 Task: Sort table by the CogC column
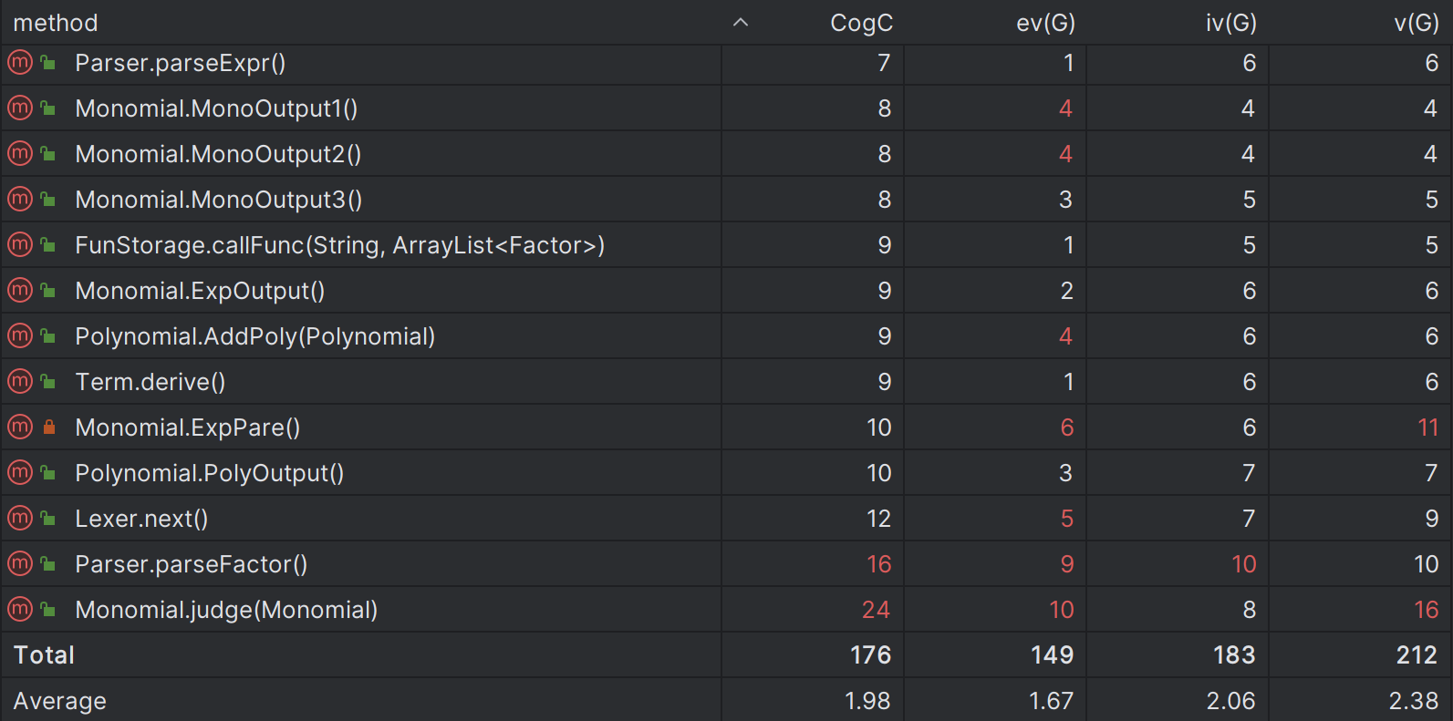tap(861, 23)
